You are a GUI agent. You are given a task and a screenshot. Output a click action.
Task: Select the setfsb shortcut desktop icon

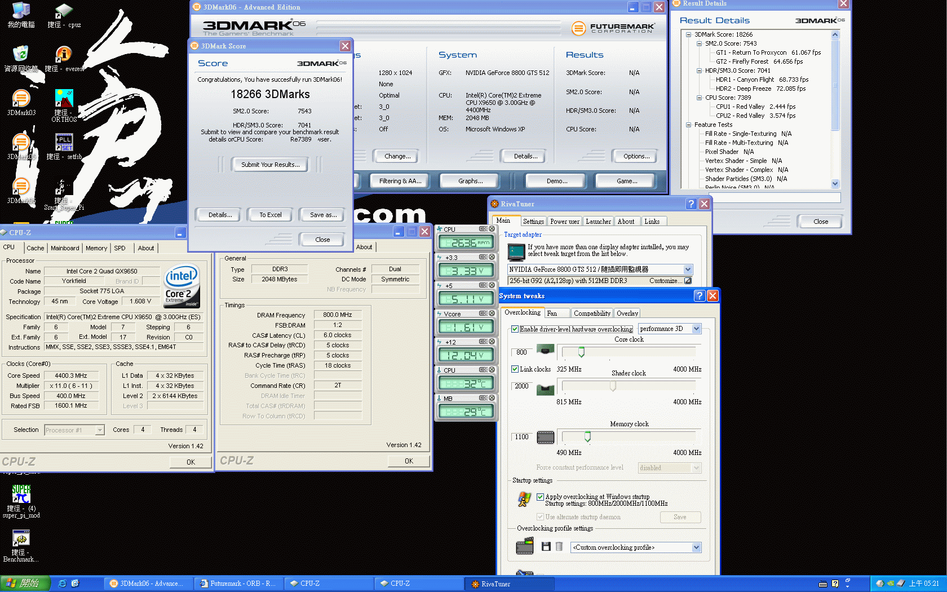[64, 147]
